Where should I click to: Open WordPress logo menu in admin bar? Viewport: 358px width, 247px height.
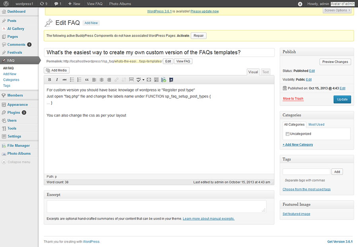[x=6, y=4]
